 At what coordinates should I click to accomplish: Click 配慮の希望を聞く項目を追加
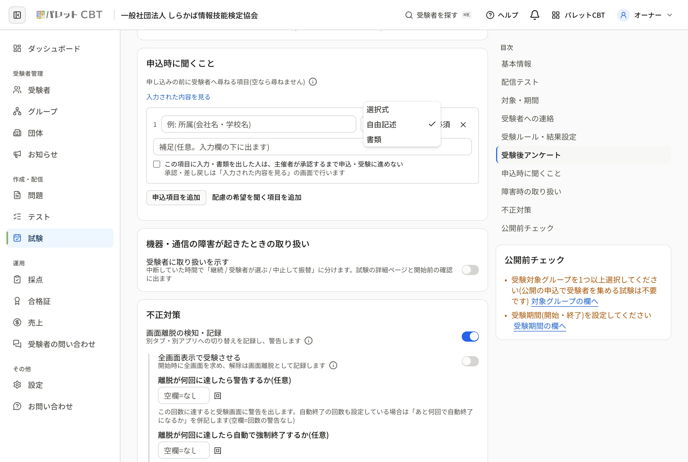(x=257, y=197)
